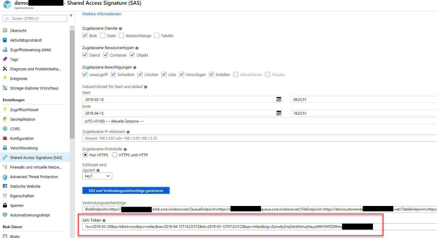Click the Storage-Explorer (Vorschau) icon
437x238 pixels.
coord(5,88)
